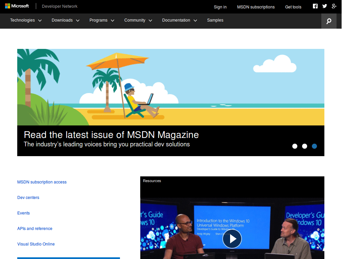The width and height of the screenshot is (346, 259).
Task: Select the first carousel dot
Action: coord(295,146)
